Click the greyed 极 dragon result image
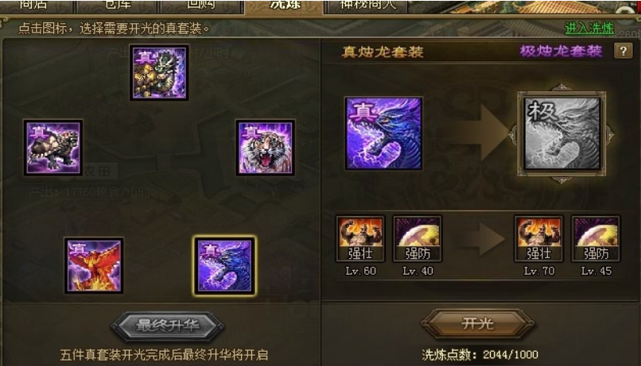This screenshot has height=366, width=641. click(561, 133)
